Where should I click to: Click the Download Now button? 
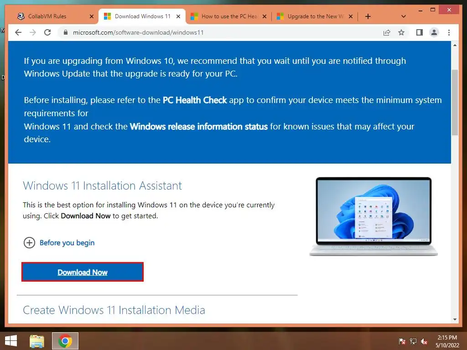click(83, 272)
